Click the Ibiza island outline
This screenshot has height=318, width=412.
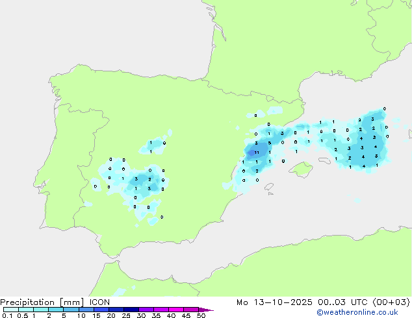(269, 187)
